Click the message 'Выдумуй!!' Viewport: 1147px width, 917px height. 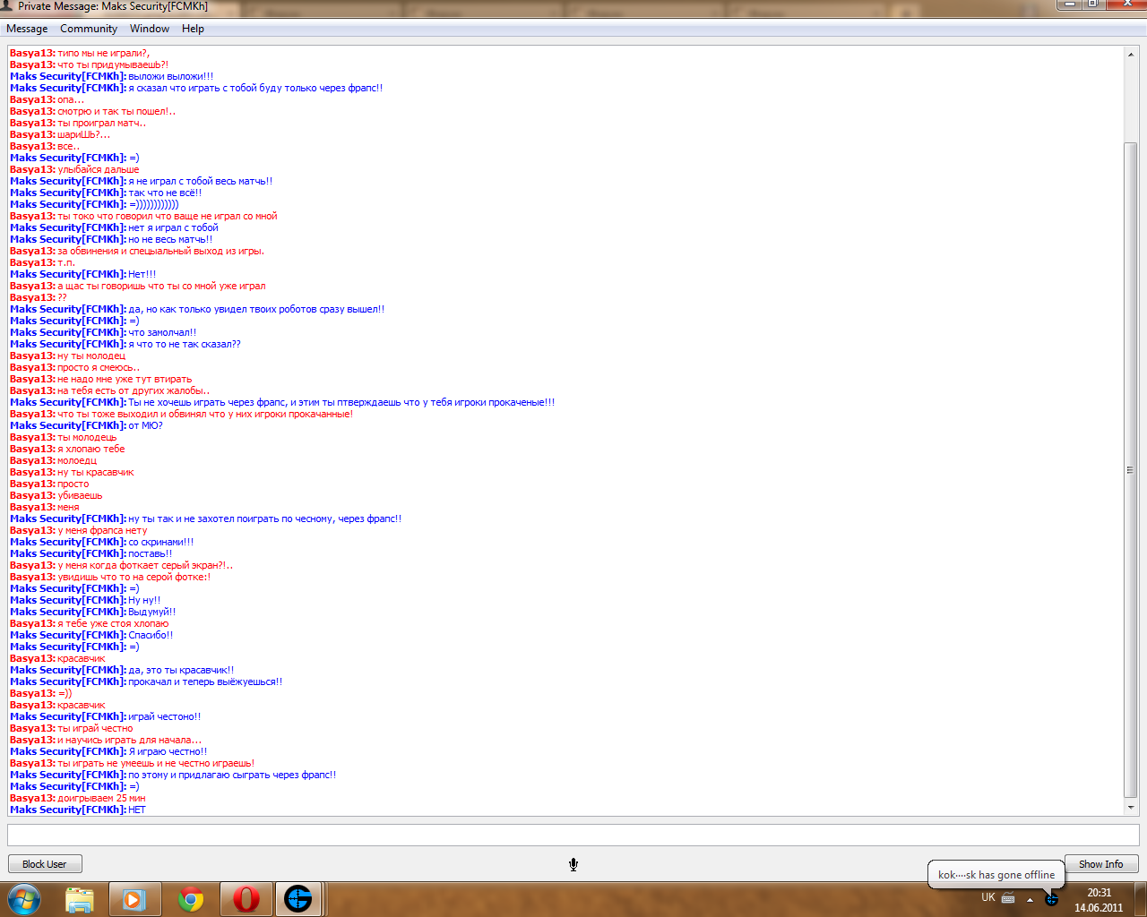coord(152,612)
